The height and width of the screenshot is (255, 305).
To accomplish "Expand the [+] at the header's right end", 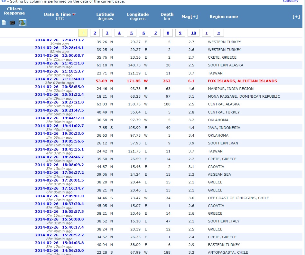I will point(296,16).
